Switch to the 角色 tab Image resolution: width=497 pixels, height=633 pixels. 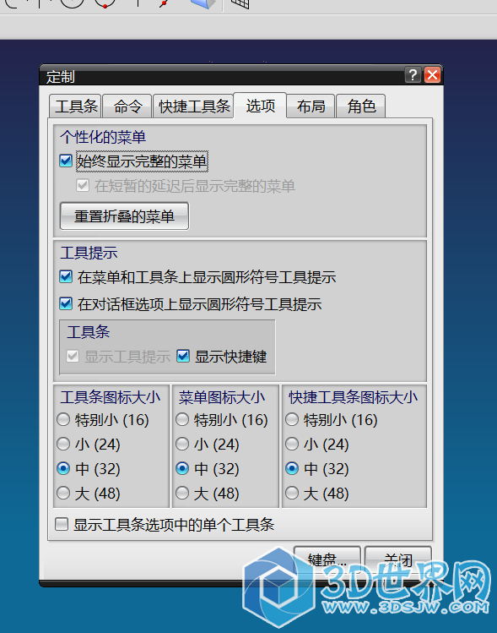click(x=361, y=106)
